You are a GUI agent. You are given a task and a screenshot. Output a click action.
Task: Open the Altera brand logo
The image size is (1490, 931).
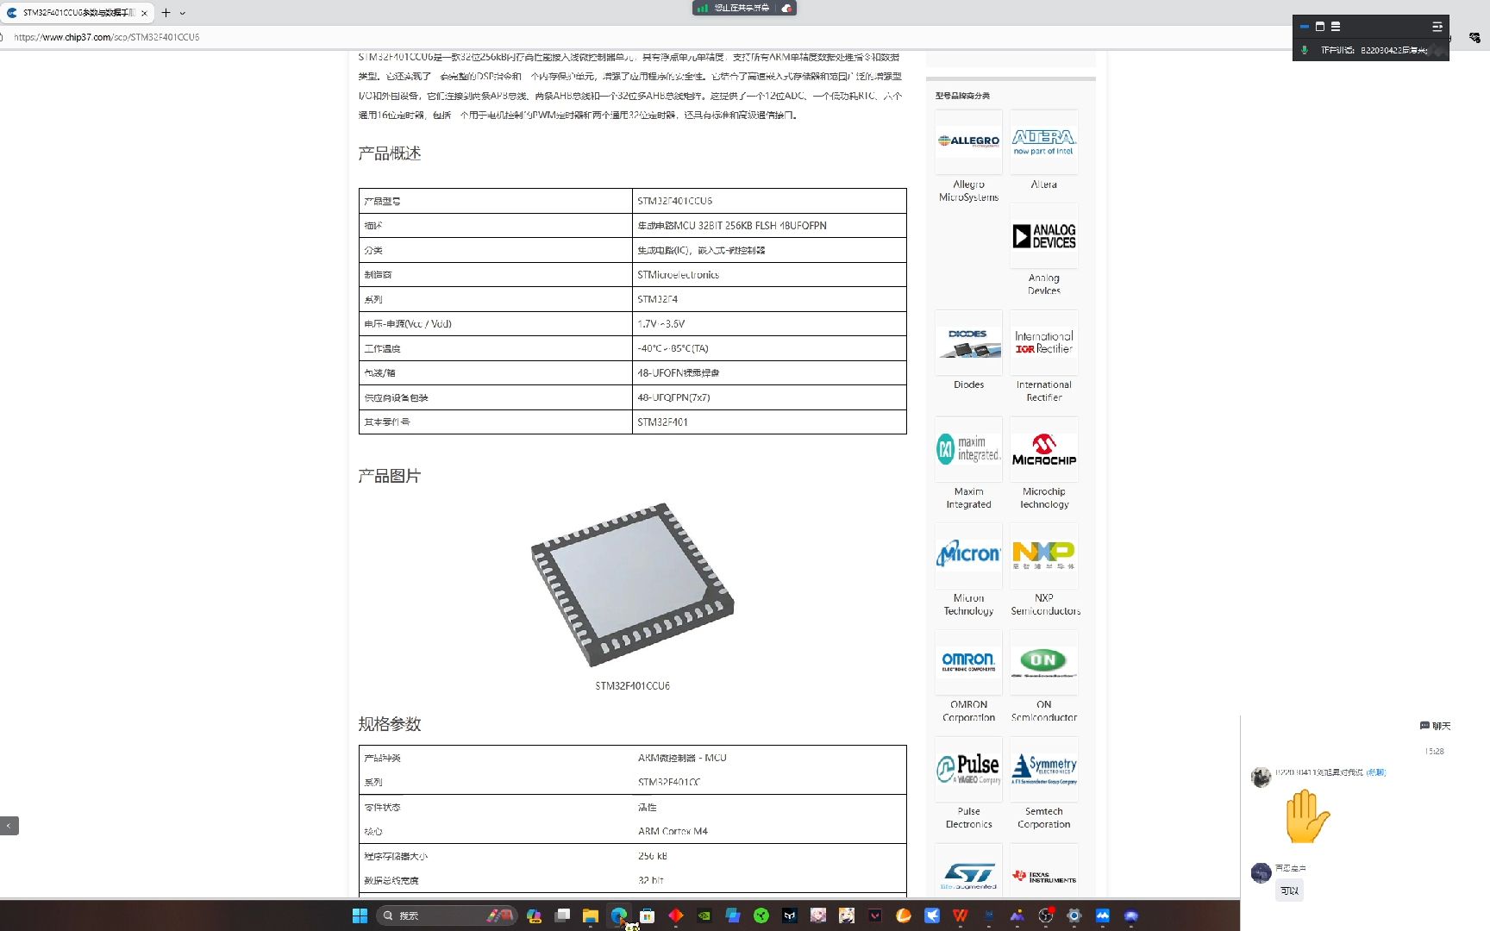[1043, 141]
